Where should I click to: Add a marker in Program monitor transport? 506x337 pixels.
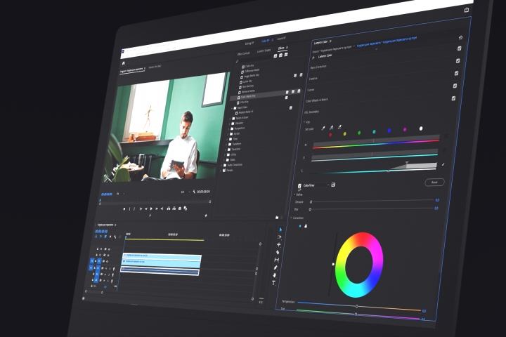(124, 209)
